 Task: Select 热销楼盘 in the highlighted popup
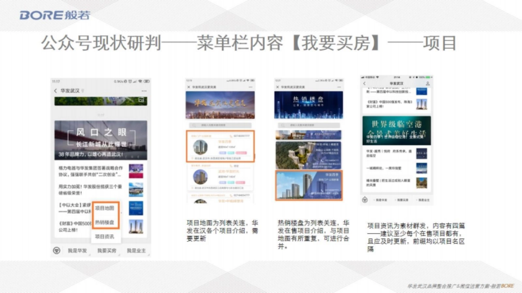(106, 223)
